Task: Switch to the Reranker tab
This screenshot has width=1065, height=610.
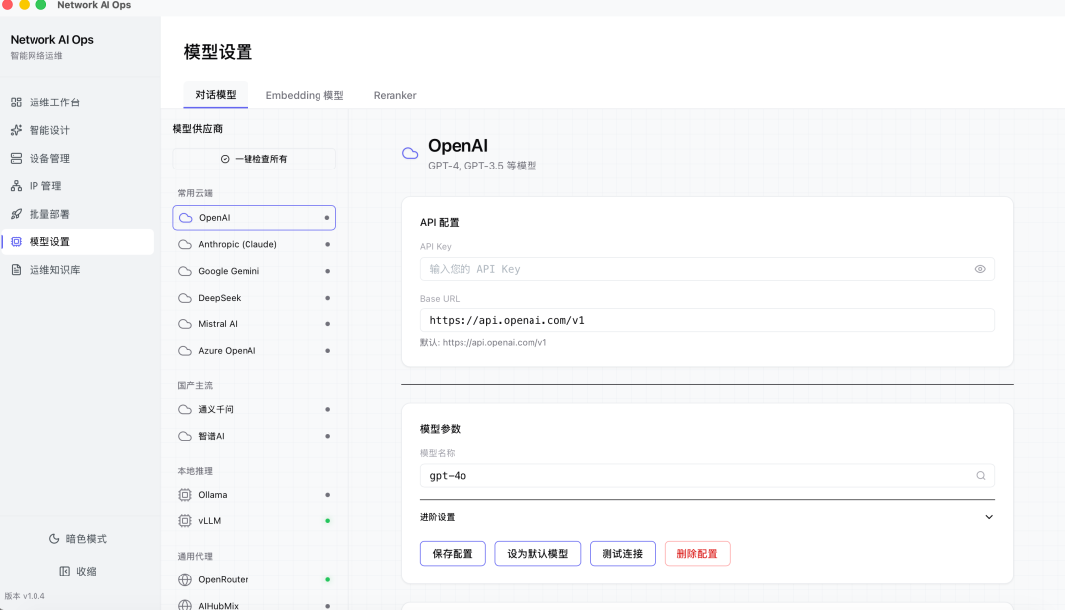Action: 394,95
